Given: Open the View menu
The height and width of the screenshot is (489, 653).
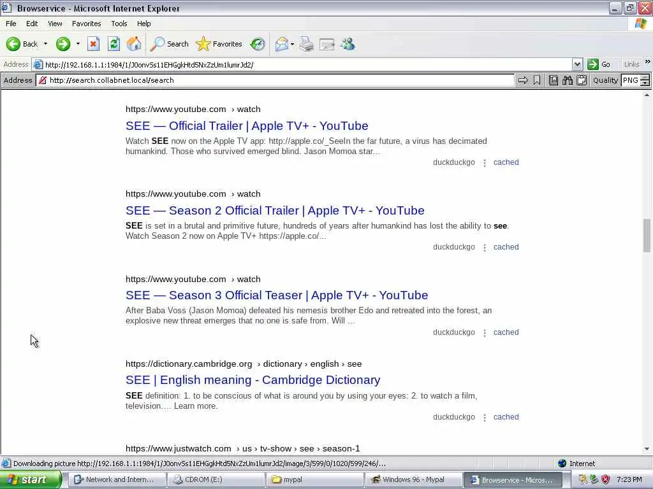Looking at the screenshot, I should pos(55,24).
